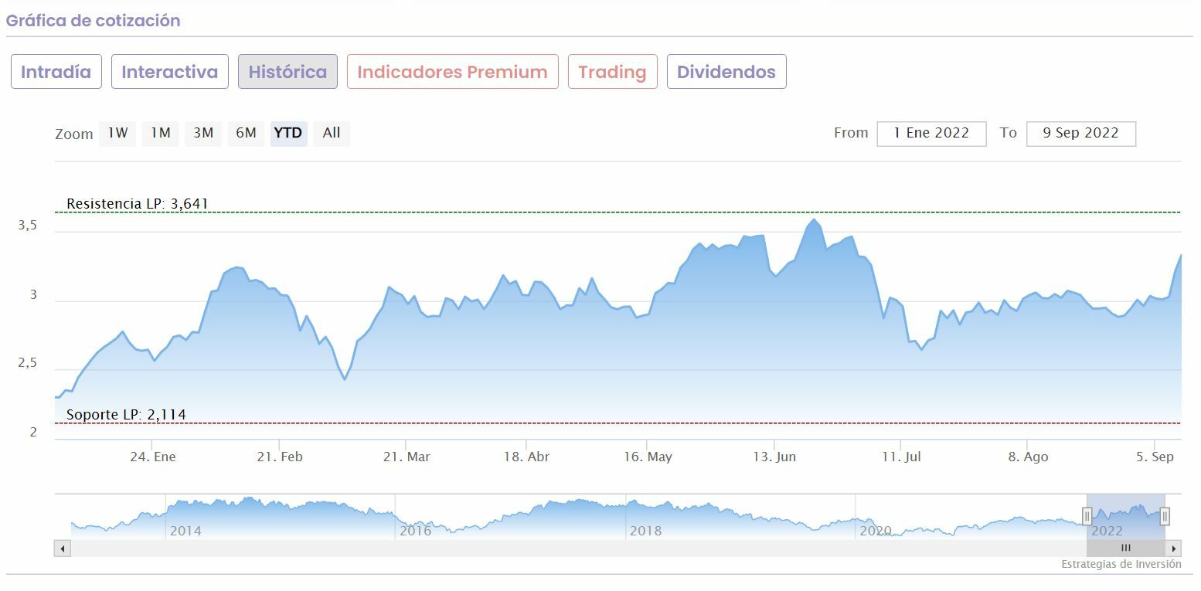Click the right range handle in navigator
The image size is (1201, 591).
pyautogui.click(x=1165, y=516)
